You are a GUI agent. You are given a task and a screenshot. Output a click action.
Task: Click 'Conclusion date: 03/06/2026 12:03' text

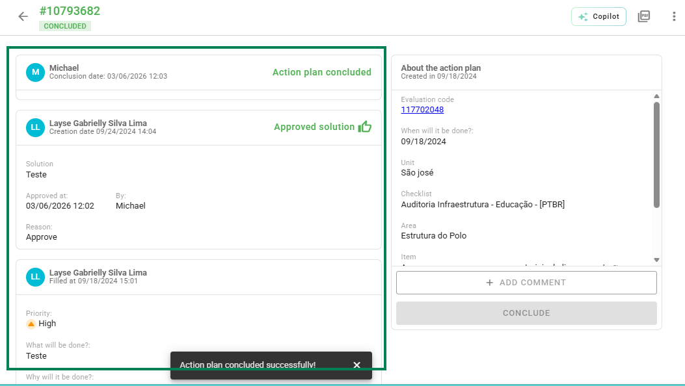click(109, 76)
